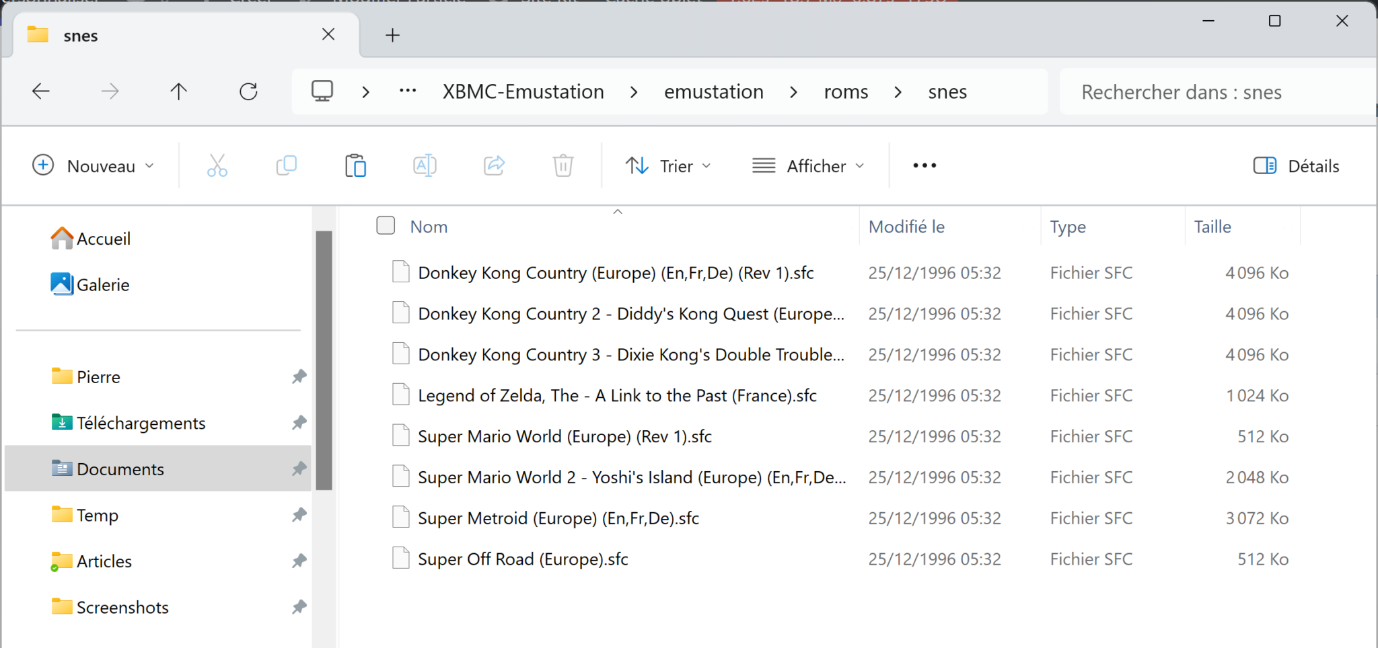The width and height of the screenshot is (1378, 648).
Task: Navigate back to previous folder
Action: [41, 91]
